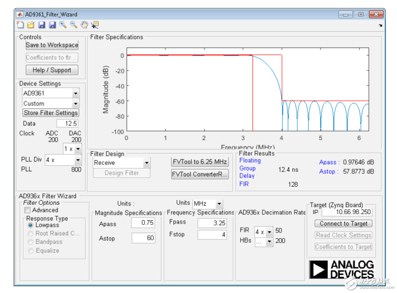Select the Zoom Out magnifier tool
This screenshot has height=293, width=397.
[x=73, y=25]
